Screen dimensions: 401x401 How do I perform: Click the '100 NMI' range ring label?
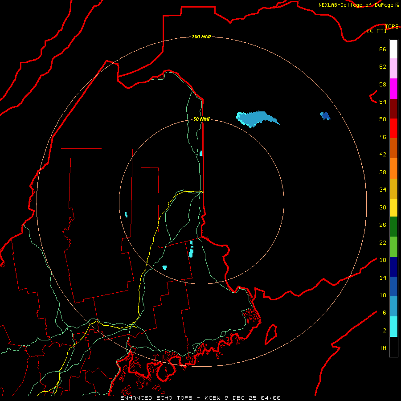click(201, 37)
